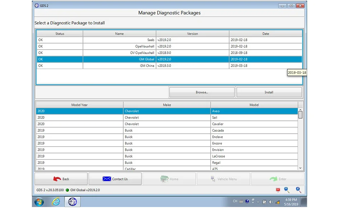
Task: Click the green status dot beside GM Global
Action: tap(67, 190)
